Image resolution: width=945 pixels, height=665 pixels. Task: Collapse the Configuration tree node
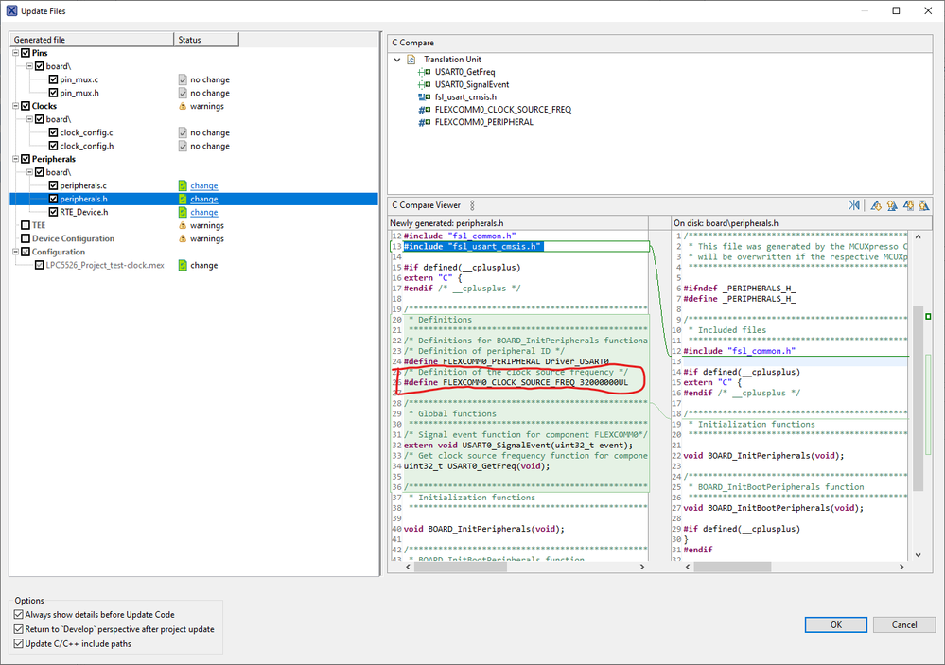coord(16,252)
